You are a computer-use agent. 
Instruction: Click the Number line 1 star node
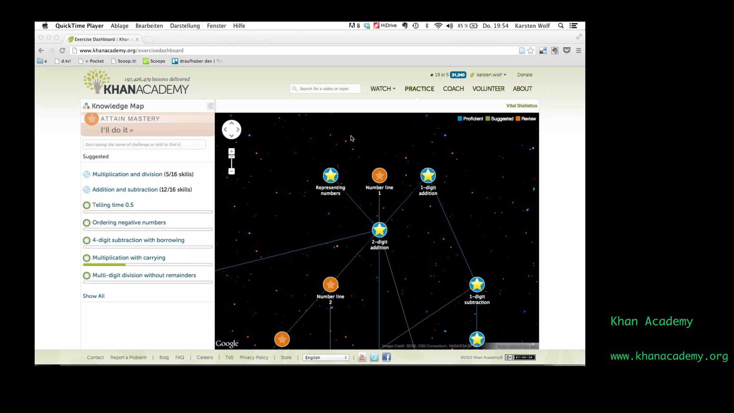click(x=379, y=175)
